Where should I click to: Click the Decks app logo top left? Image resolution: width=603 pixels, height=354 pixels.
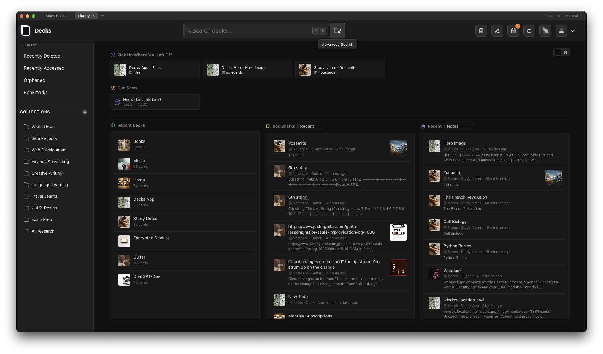pos(26,30)
